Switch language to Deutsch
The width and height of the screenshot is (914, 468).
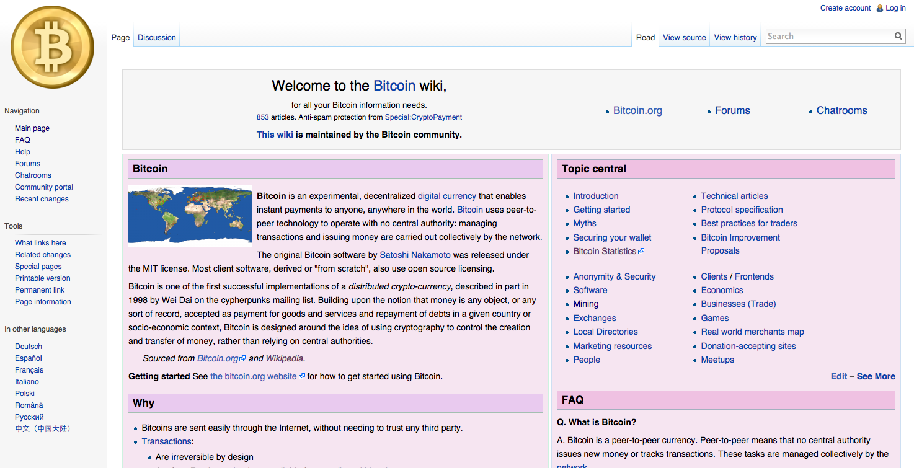point(29,347)
